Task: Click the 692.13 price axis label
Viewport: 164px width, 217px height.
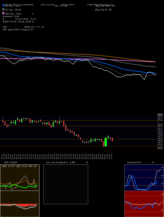Action: click(160, 143)
